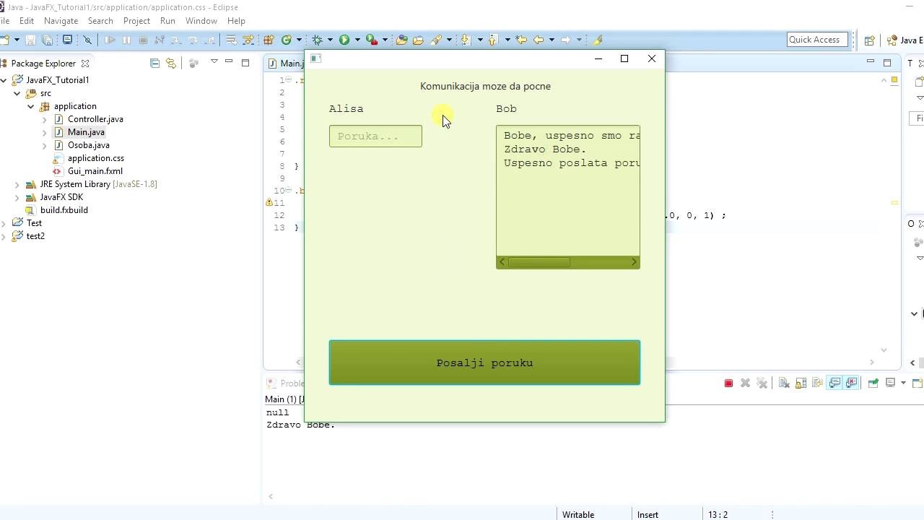Open the New Class dropdown arrow
The height and width of the screenshot is (520, 924).
coord(299,40)
